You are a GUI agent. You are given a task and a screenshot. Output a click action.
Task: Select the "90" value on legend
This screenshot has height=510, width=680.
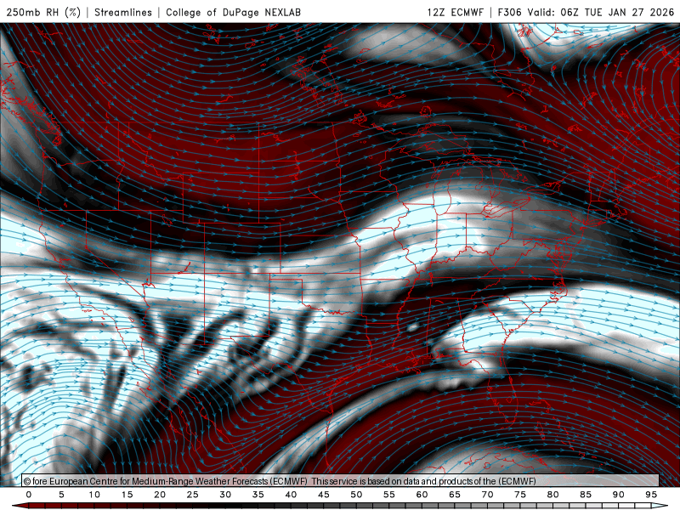pos(618,495)
